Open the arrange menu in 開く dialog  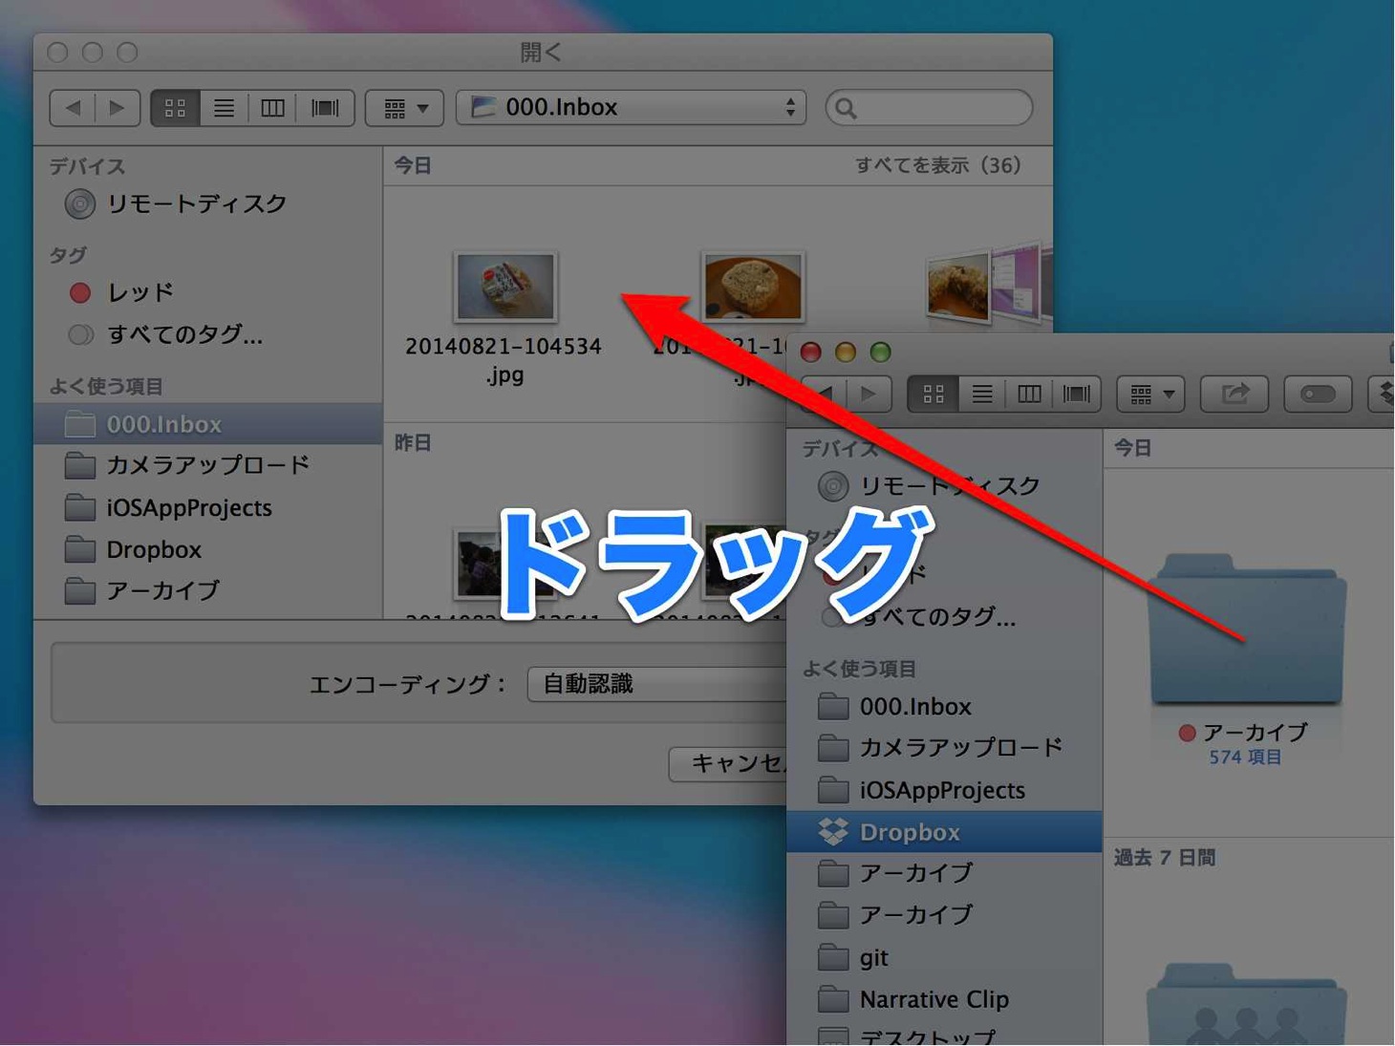pos(404,108)
